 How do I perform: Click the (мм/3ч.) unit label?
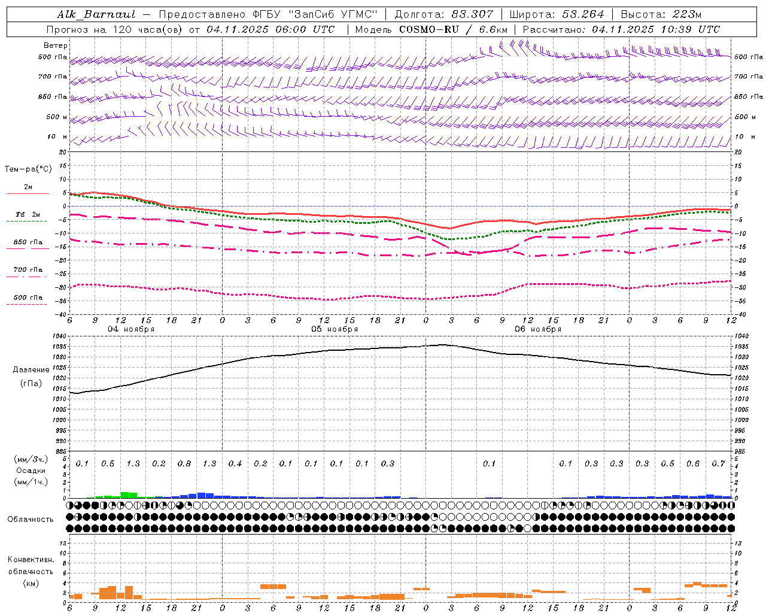click(31, 459)
